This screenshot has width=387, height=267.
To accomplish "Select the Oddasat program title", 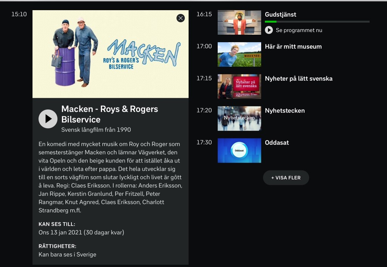I will (277, 143).
